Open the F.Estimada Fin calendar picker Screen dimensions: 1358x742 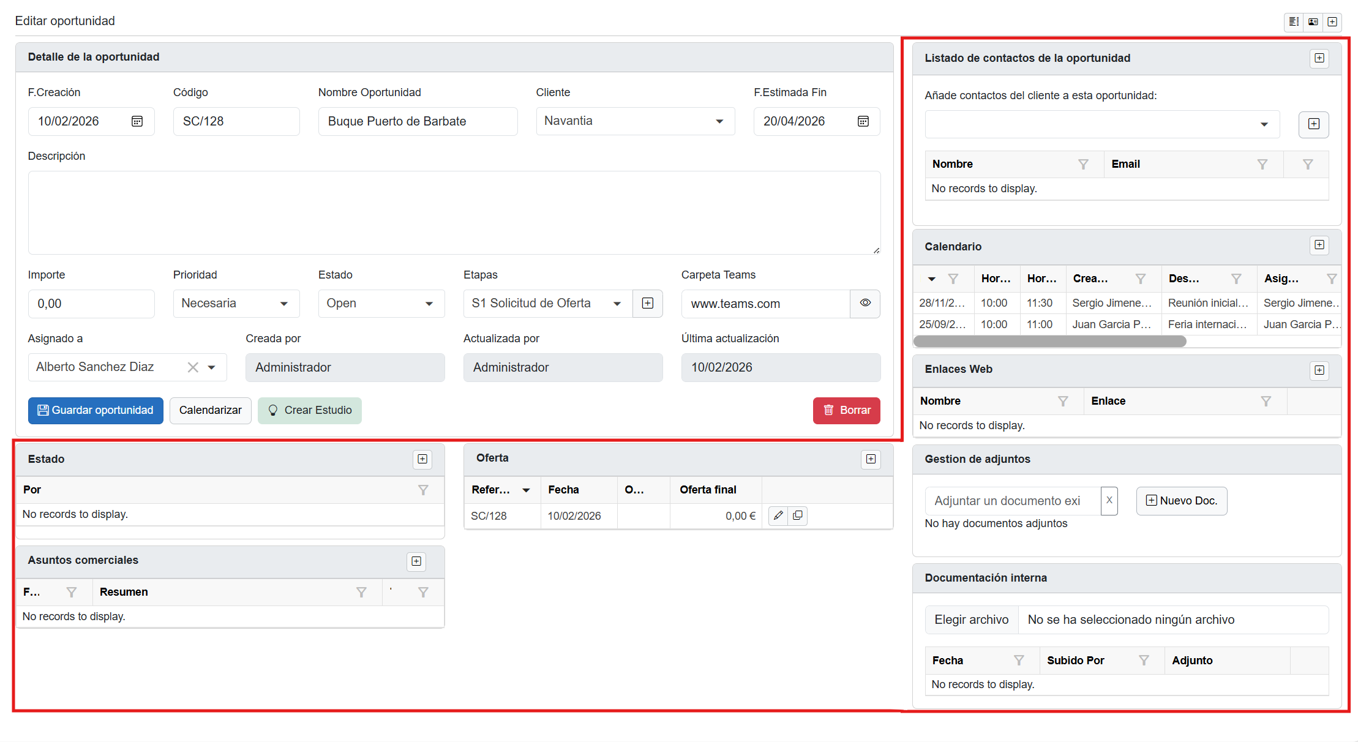pyautogui.click(x=863, y=121)
